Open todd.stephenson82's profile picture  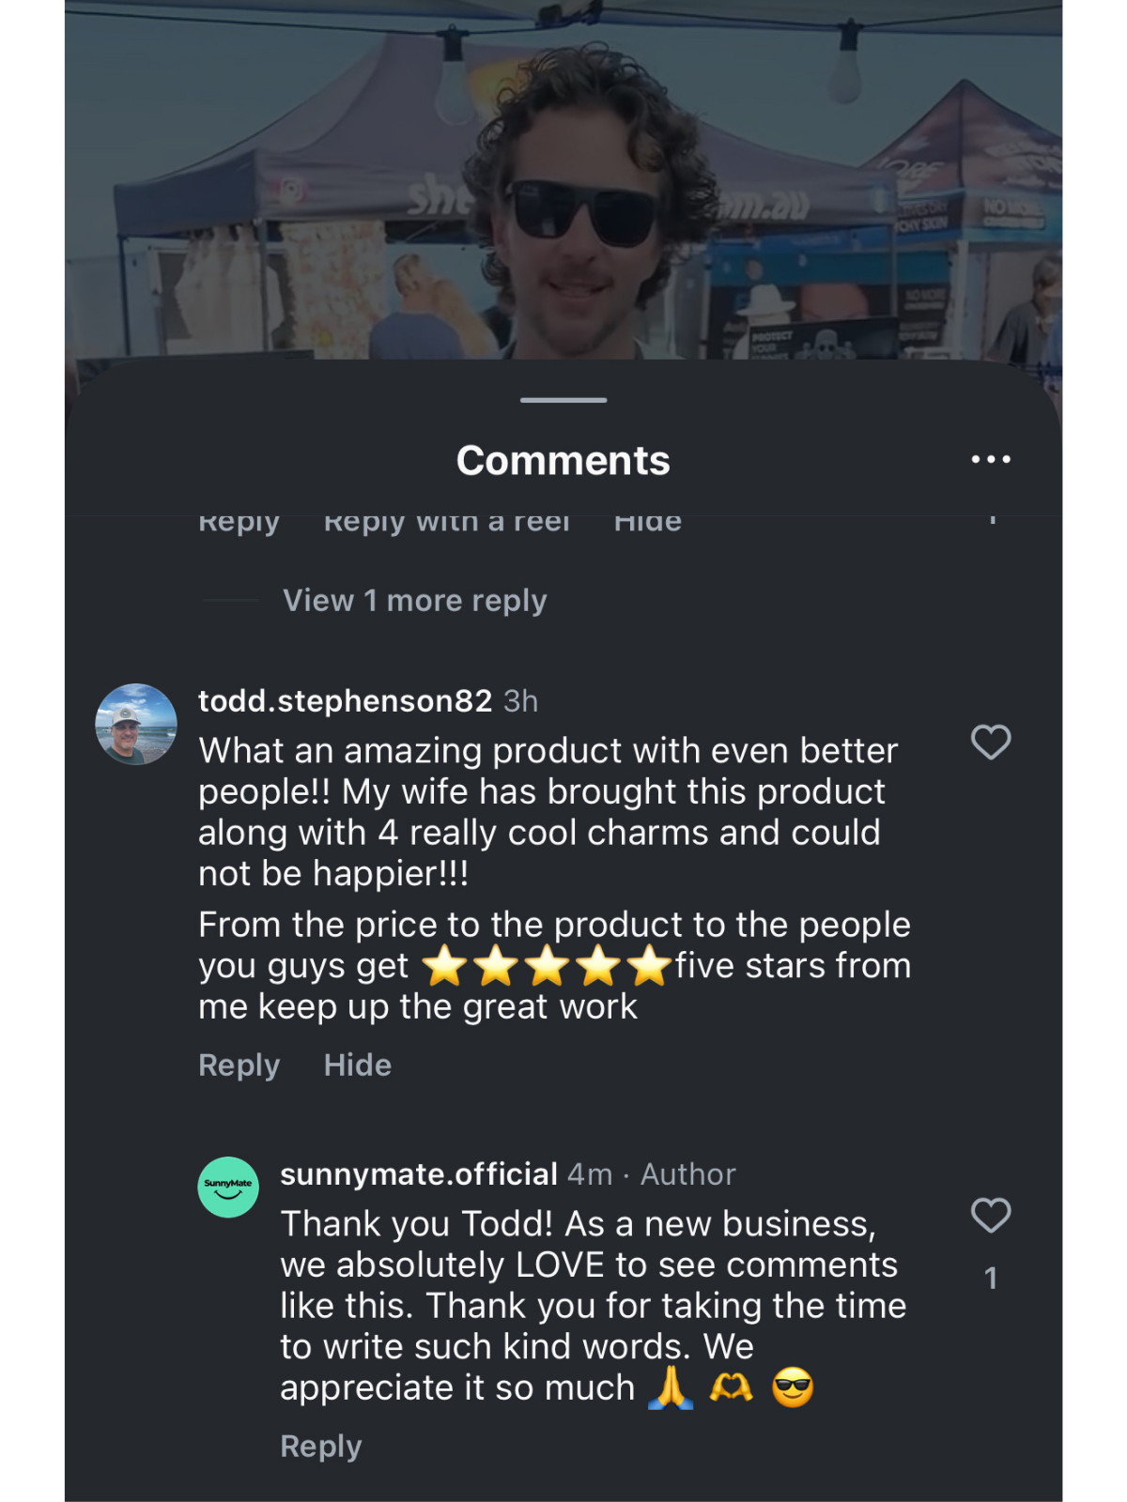tap(136, 724)
